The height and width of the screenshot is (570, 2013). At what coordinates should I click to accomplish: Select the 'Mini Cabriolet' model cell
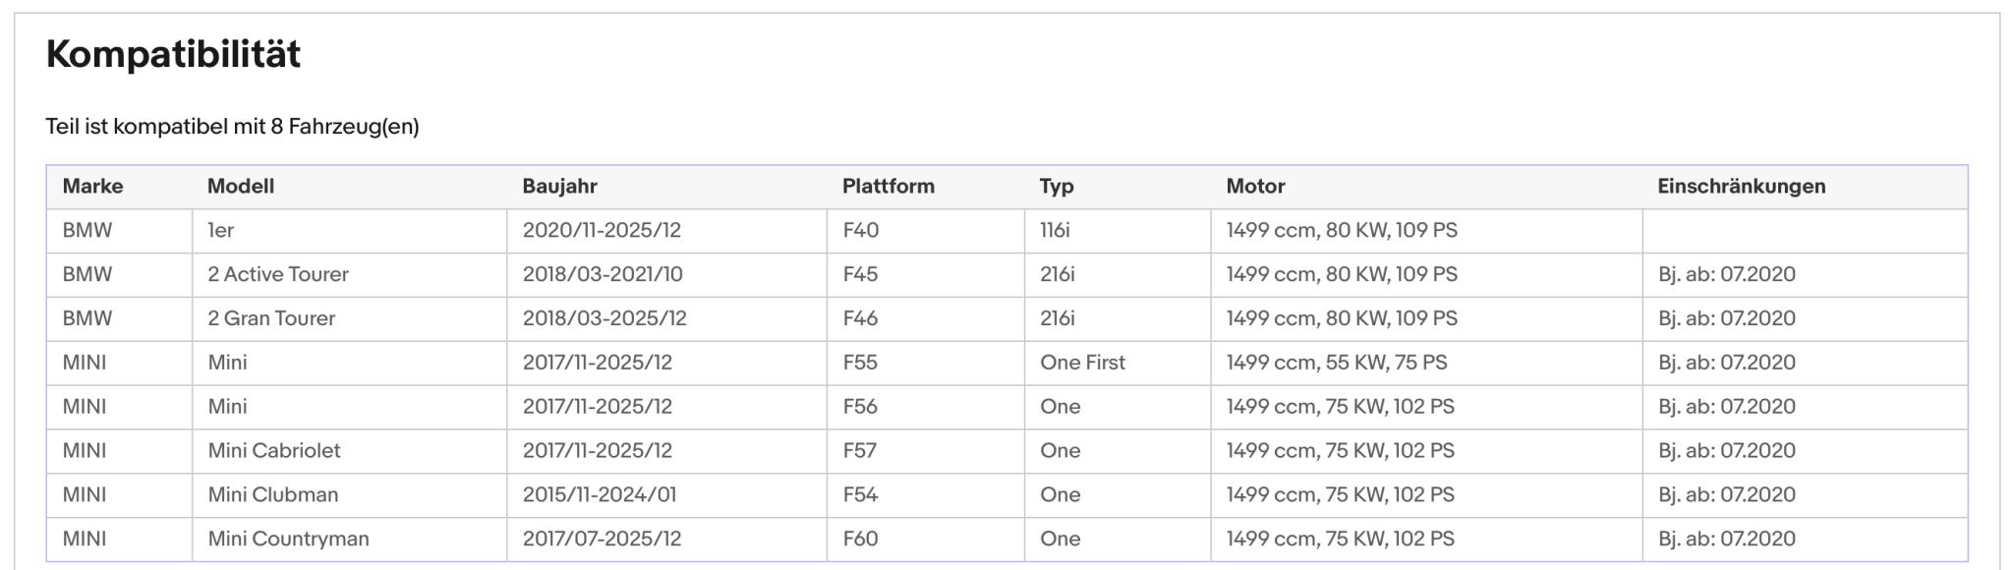tap(349, 451)
